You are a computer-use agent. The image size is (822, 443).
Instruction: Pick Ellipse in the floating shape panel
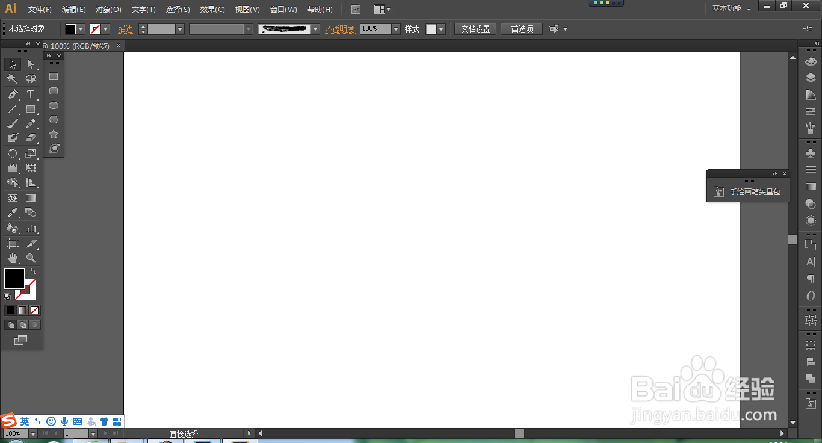(x=54, y=105)
